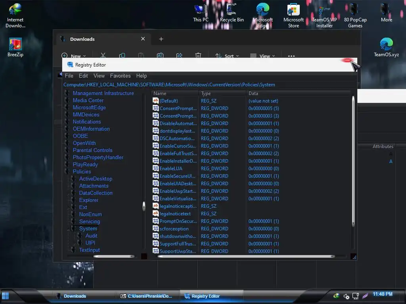Viewport: 406px width, 304px height.
Task: Open This PC desktop icon
Action: (x=201, y=13)
